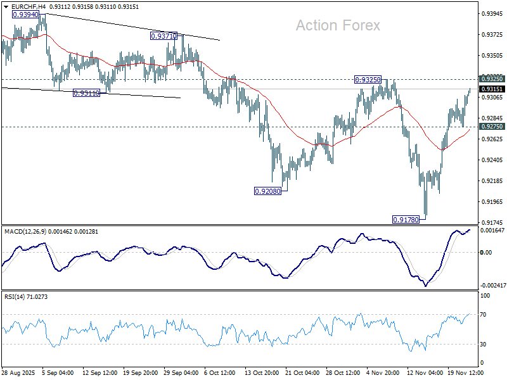Viewport: 507px width, 380px height.
Task: Click the 19 Sep 20:00 time label
Action: [140, 372]
